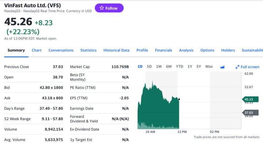Choose the 6M chart range
263x152 pixels.
168,67
